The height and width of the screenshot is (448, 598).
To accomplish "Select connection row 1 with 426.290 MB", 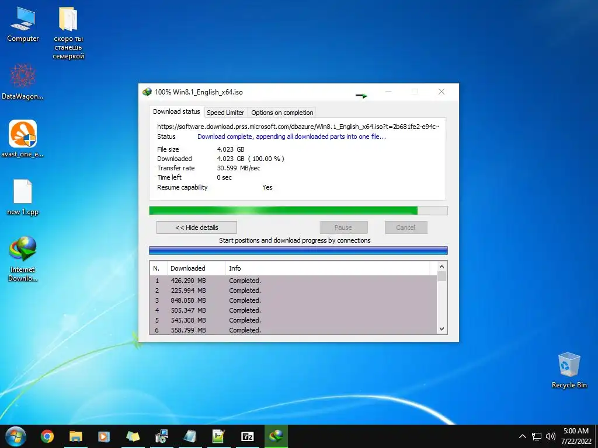I will [x=293, y=281].
